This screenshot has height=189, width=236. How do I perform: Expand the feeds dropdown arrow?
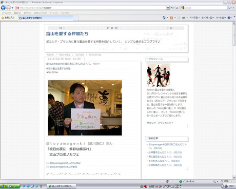(x=175, y=17)
